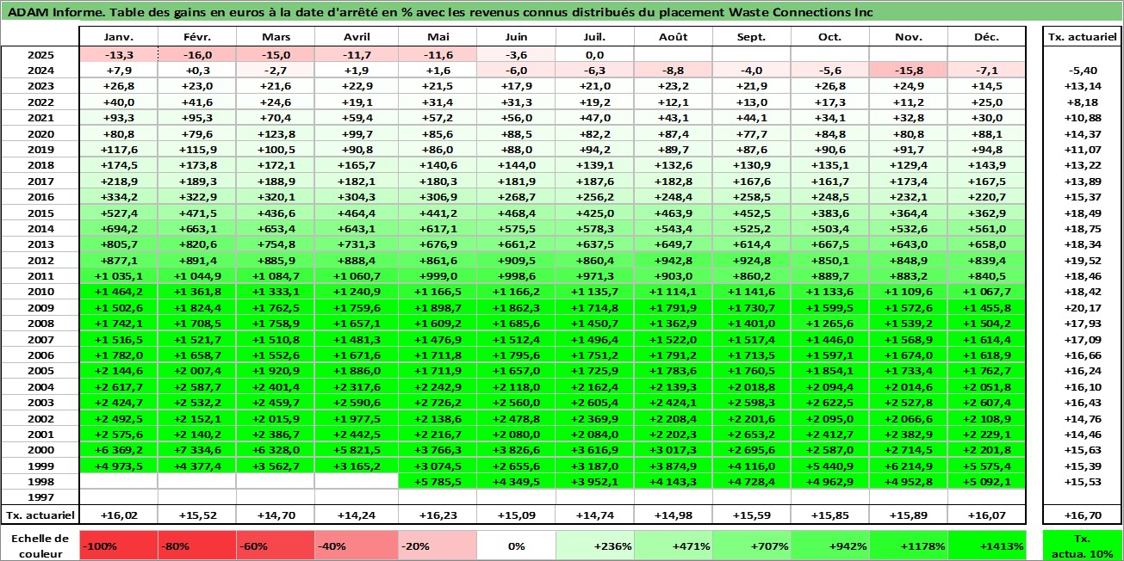Screen dimensions: 1124x561
Task: Click the '+20,17' actuarial rate for 2009
Action: click(1081, 308)
